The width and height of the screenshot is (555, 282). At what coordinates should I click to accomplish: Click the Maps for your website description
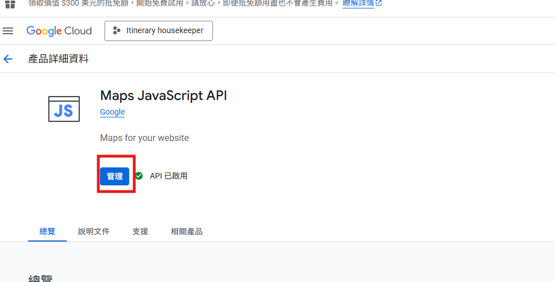coord(144,138)
